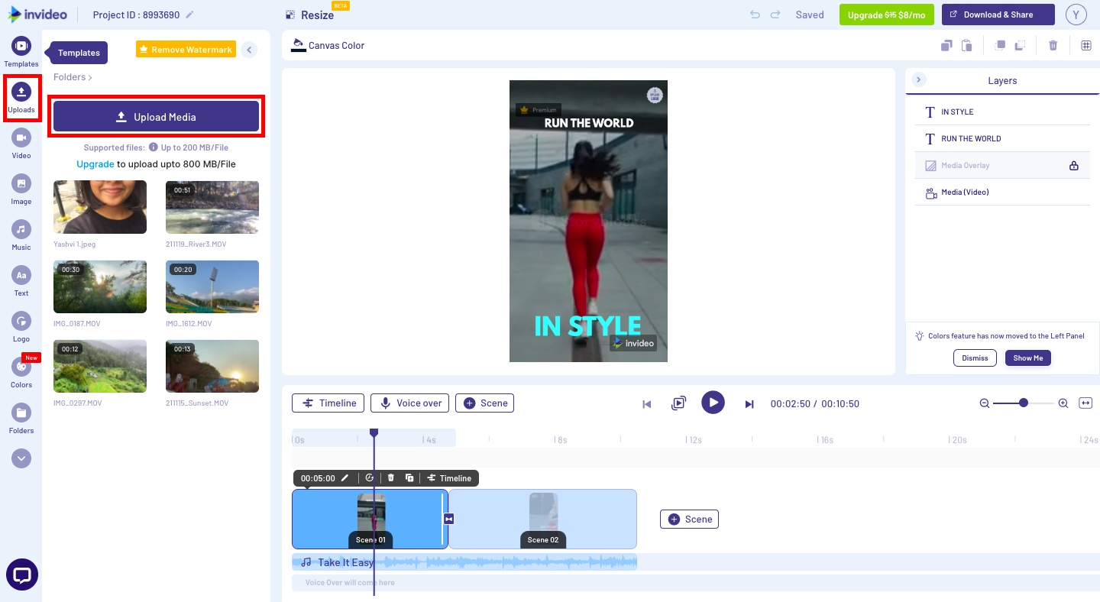Click the grid view icon at top right

click(x=1085, y=45)
